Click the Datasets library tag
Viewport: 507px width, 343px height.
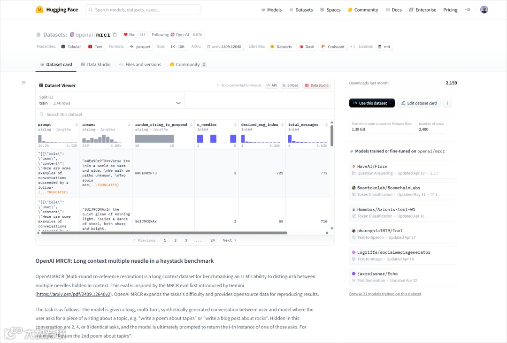click(281, 46)
